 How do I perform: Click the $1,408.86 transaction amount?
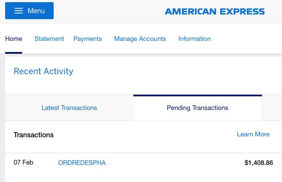click(259, 163)
